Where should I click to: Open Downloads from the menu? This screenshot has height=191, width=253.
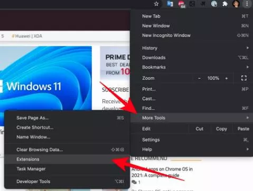(192, 58)
